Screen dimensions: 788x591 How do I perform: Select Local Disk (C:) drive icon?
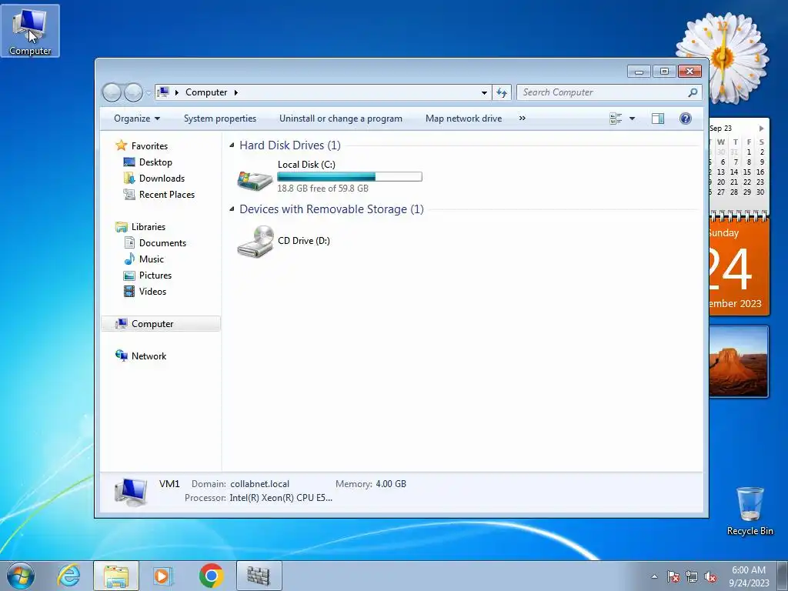(255, 179)
